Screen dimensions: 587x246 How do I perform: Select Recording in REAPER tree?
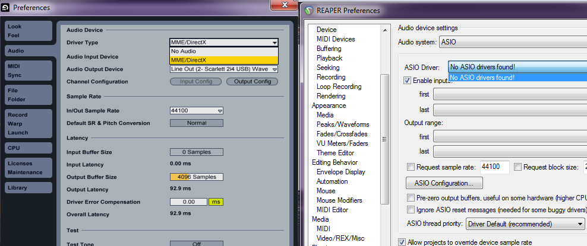tap(331, 77)
